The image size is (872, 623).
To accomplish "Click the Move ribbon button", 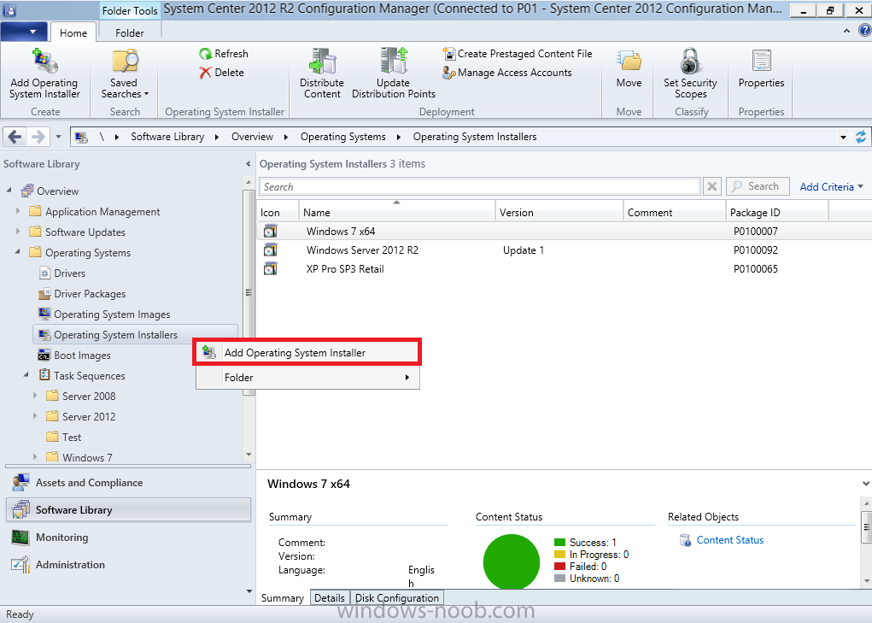I will point(629,69).
